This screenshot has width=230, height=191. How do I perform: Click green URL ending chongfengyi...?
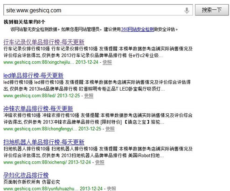[40, 129]
